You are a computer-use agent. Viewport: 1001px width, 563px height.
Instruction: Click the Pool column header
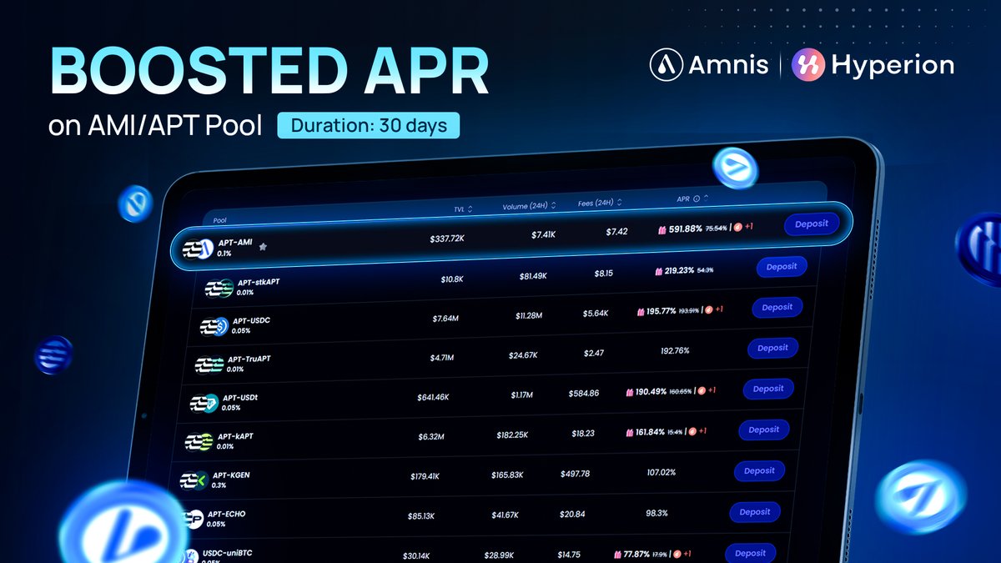(220, 221)
